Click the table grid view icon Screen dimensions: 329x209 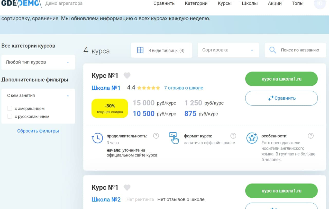[x=140, y=50]
